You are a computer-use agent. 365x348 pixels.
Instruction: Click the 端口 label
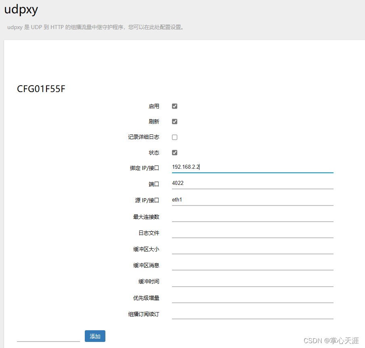pyautogui.click(x=154, y=184)
